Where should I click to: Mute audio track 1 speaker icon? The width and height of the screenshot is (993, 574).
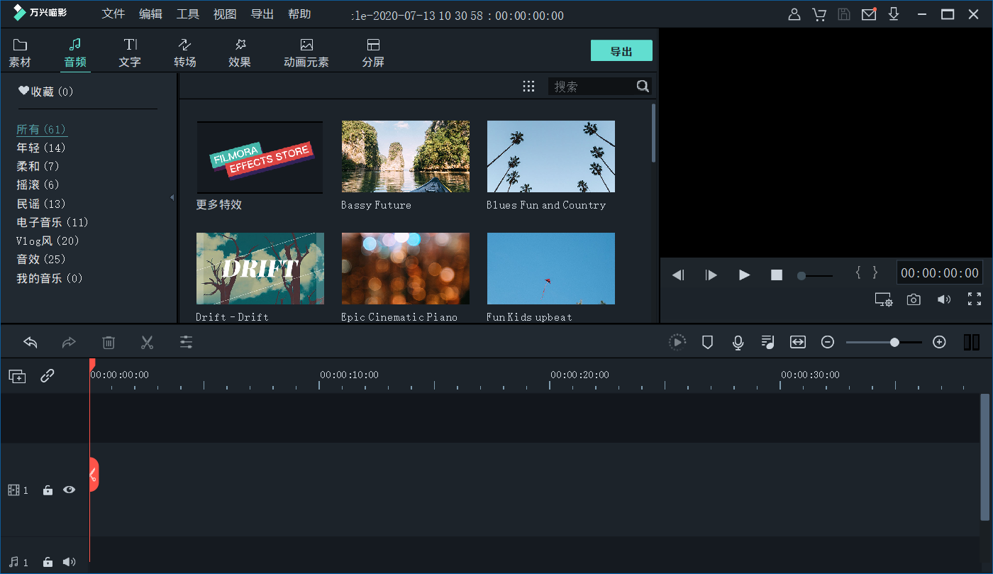click(x=69, y=562)
